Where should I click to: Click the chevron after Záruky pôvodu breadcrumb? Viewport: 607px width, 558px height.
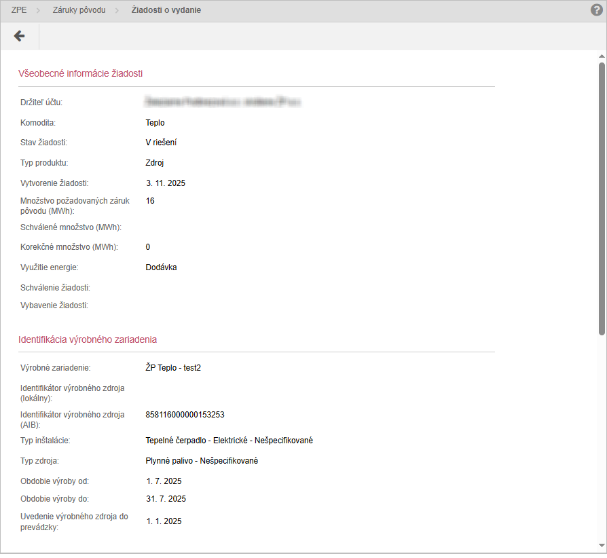click(x=118, y=11)
